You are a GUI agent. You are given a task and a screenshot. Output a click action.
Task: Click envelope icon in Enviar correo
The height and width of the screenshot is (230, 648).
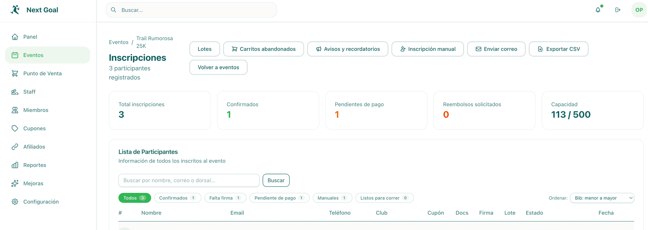pos(479,49)
